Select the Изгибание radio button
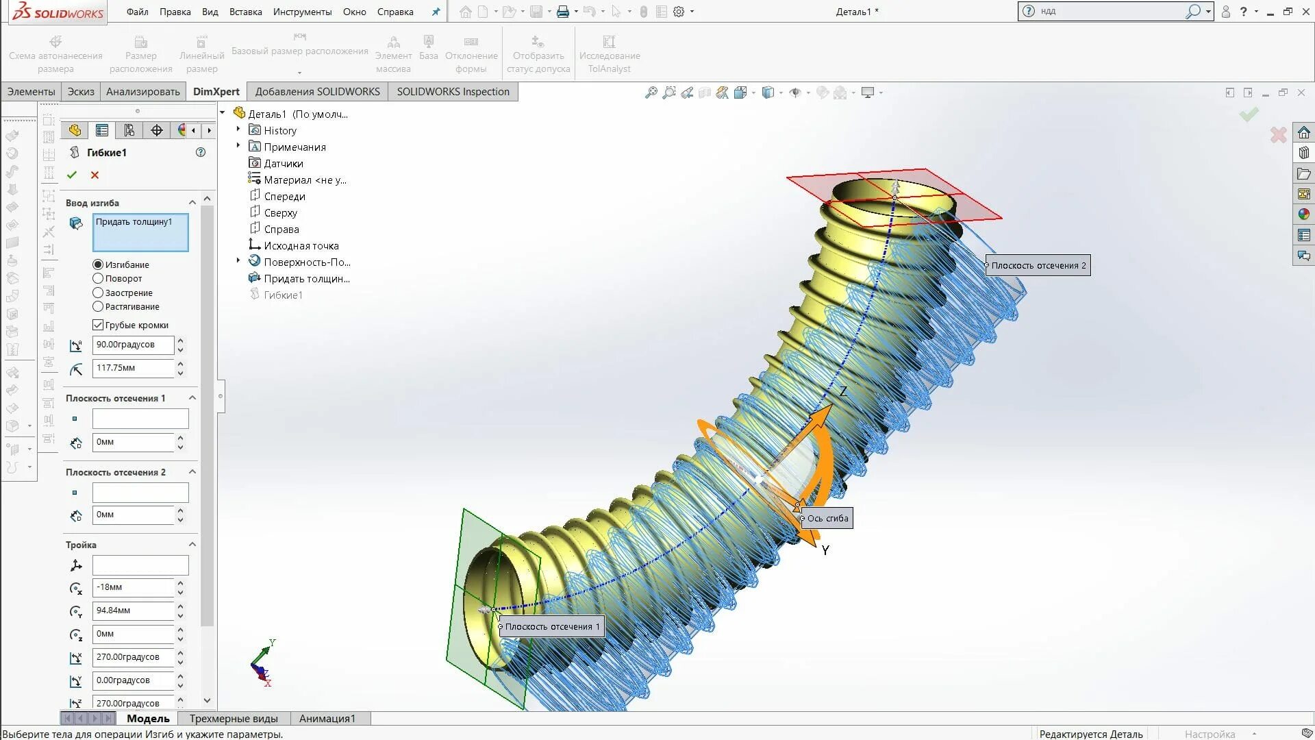1315x740 pixels. (98, 264)
